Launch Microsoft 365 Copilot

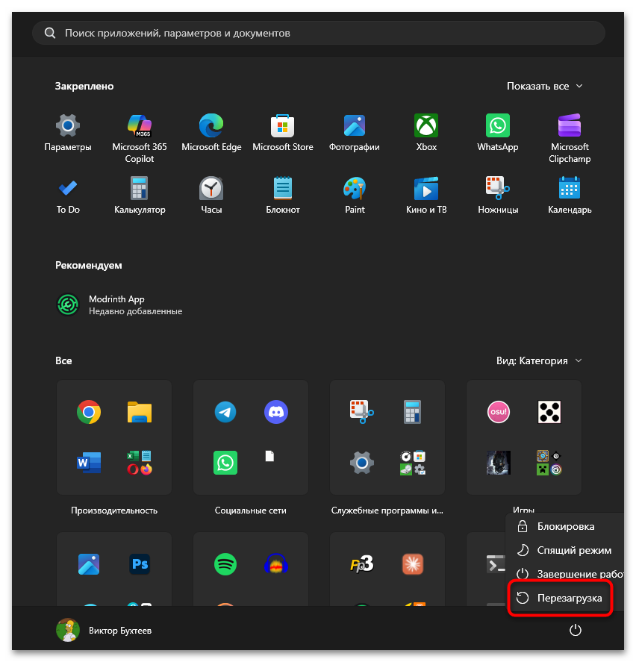pos(140,138)
